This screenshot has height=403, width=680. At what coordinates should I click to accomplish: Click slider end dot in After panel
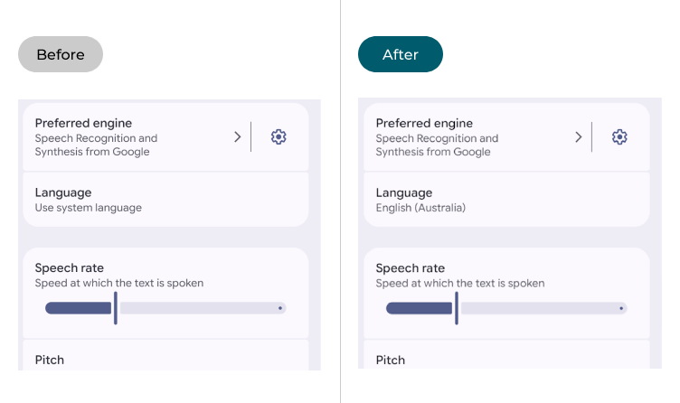(621, 308)
